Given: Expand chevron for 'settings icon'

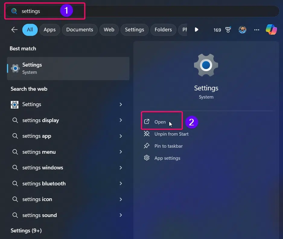Looking at the screenshot, I should coord(121,199).
